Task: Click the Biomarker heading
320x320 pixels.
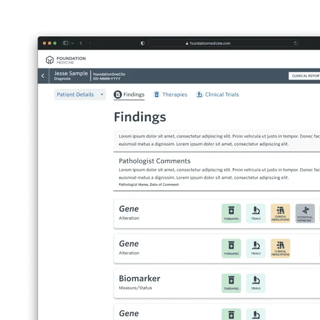Action: click(140, 279)
